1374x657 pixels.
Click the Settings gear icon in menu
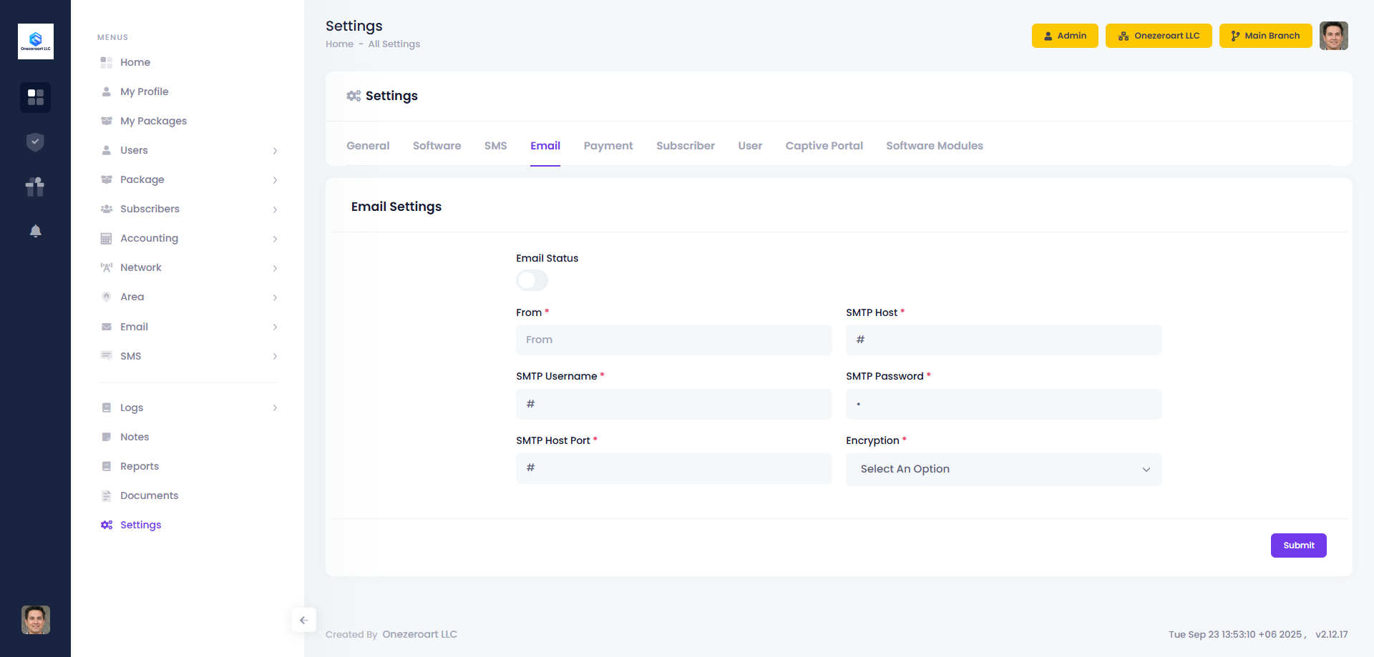coord(107,525)
